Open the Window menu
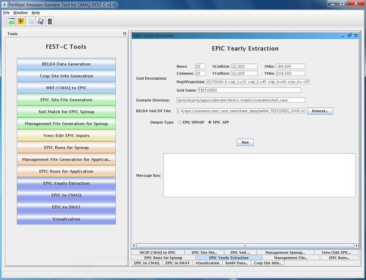This screenshot has height=280, width=366. 21,13
